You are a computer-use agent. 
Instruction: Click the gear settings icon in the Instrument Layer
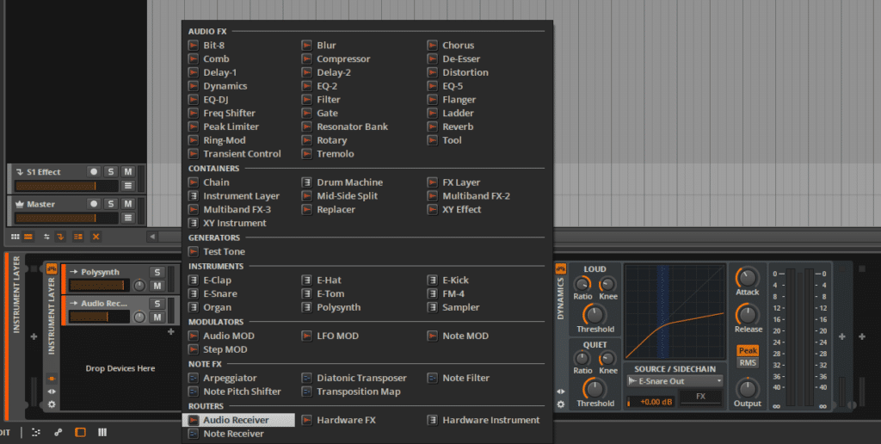(x=52, y=404)
